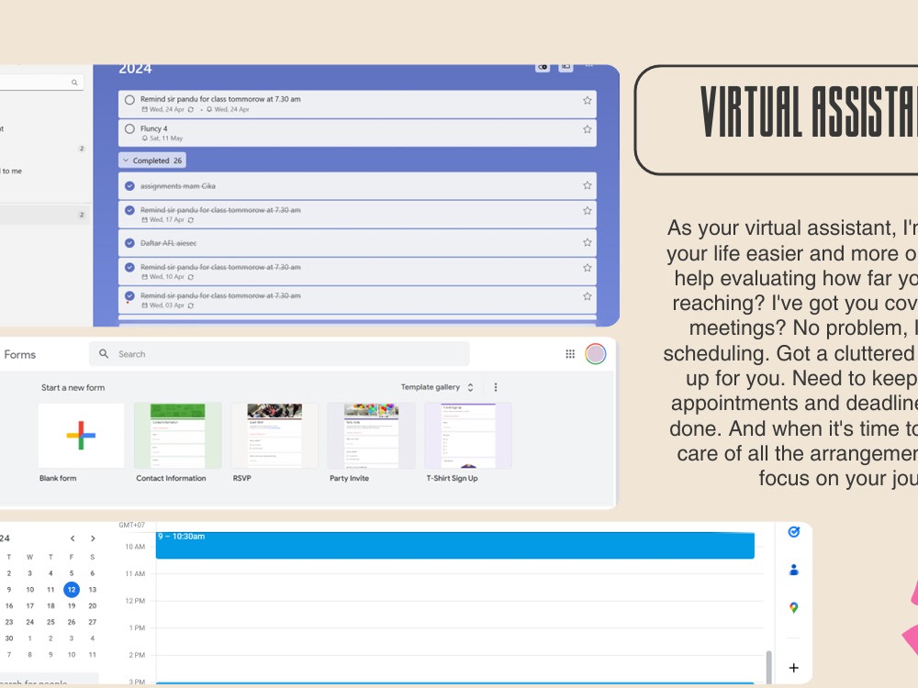Click the Search field in Google Forms
This screenshot has width=918, height=688.
pyautogui.click(x=279, y=354)
